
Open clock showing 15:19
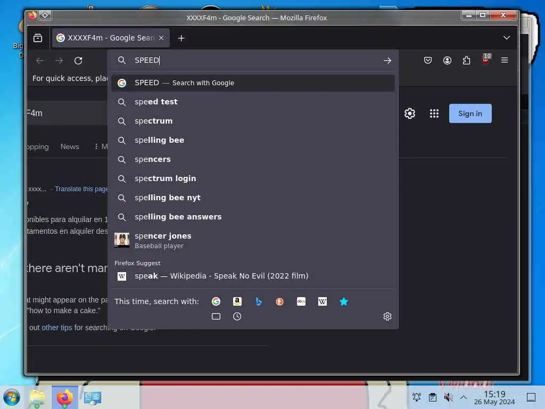[x=494, y=397]
